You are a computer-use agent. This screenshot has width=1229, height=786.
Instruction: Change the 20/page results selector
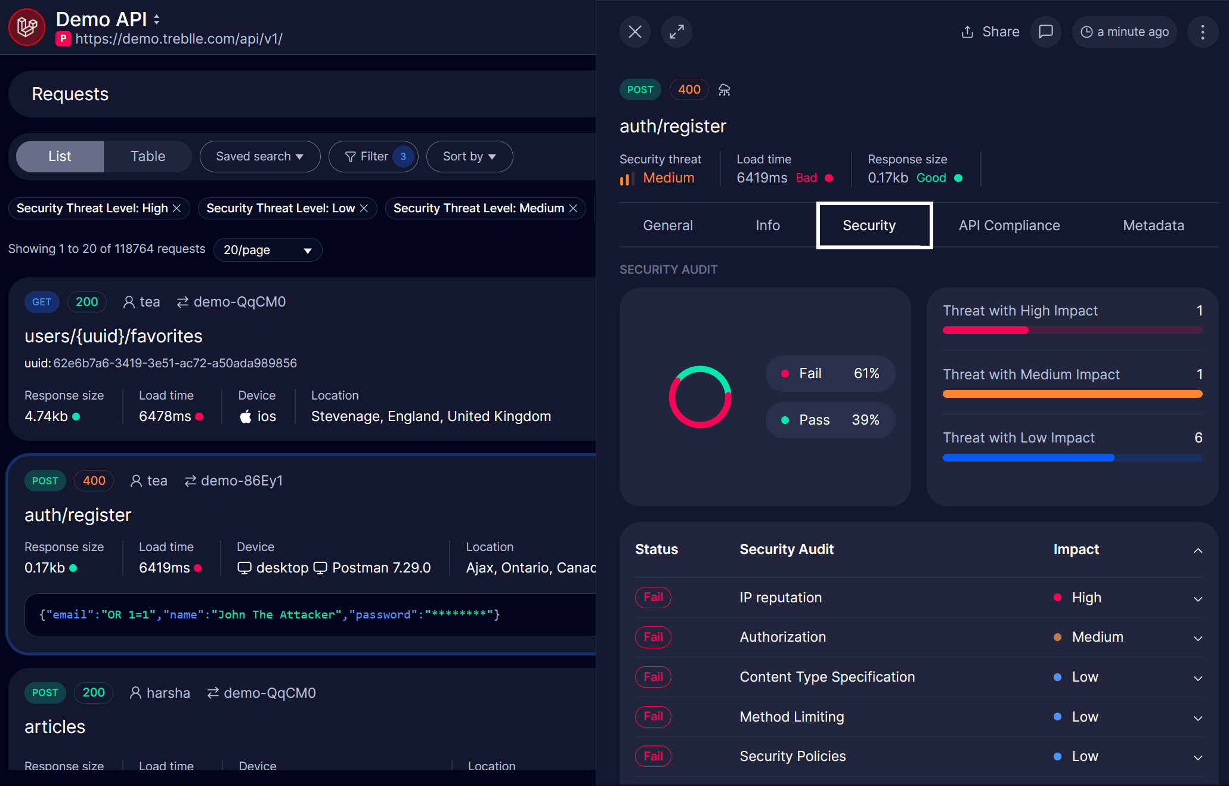267,250
